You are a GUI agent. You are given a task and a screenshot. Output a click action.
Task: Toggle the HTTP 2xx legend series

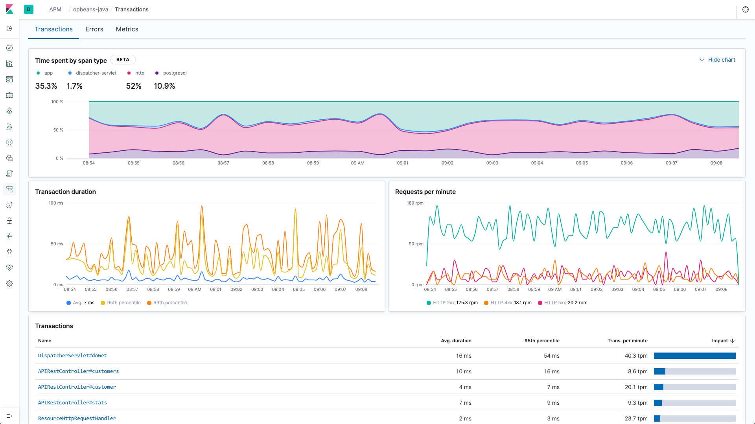tap(452, 303)
